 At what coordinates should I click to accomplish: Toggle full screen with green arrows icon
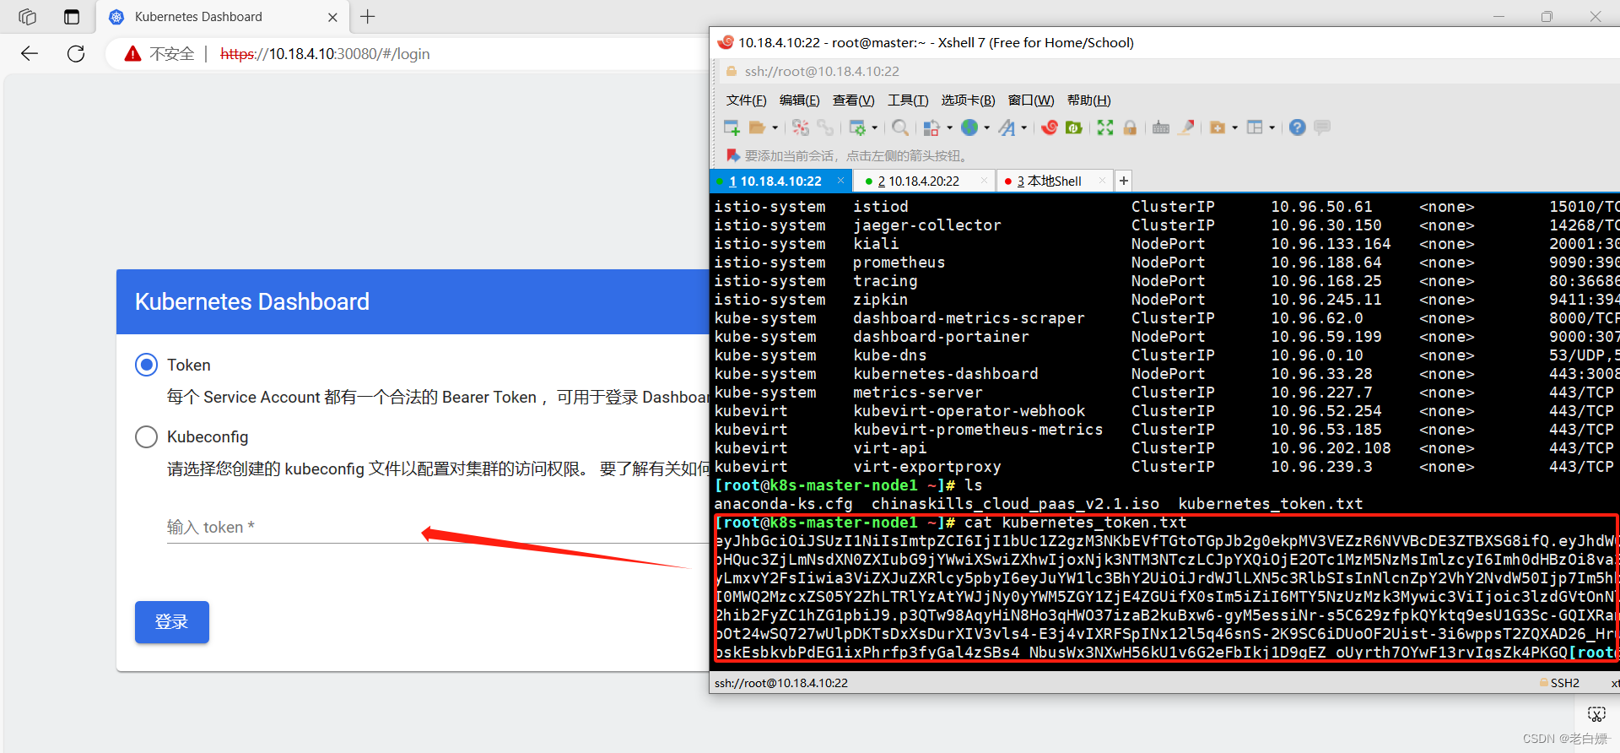pyautogui.click(x=1105, y=127)
